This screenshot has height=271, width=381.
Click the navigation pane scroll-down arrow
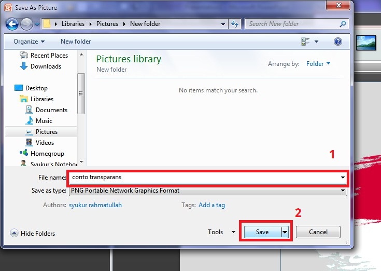[81, 161]
